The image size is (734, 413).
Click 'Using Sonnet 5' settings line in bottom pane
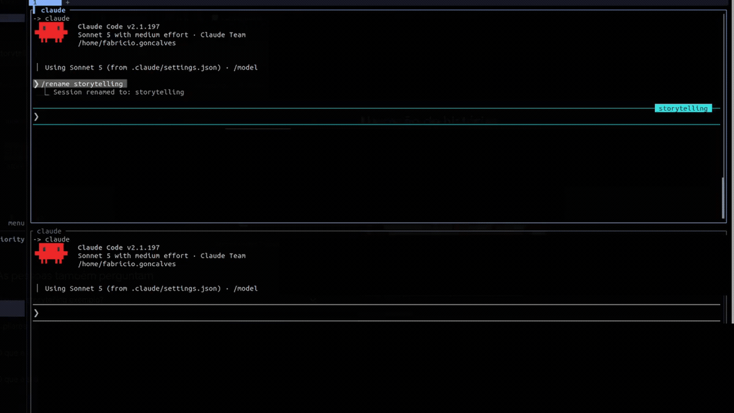click(151, 288)
